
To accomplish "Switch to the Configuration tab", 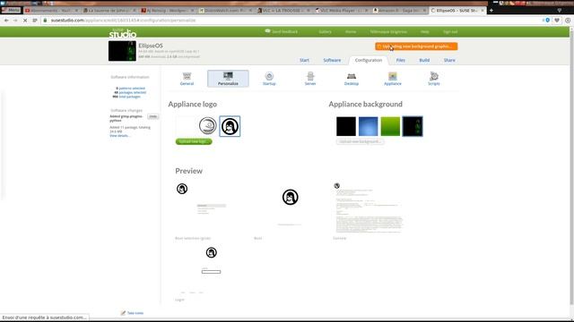I will (x=369, y=60).
